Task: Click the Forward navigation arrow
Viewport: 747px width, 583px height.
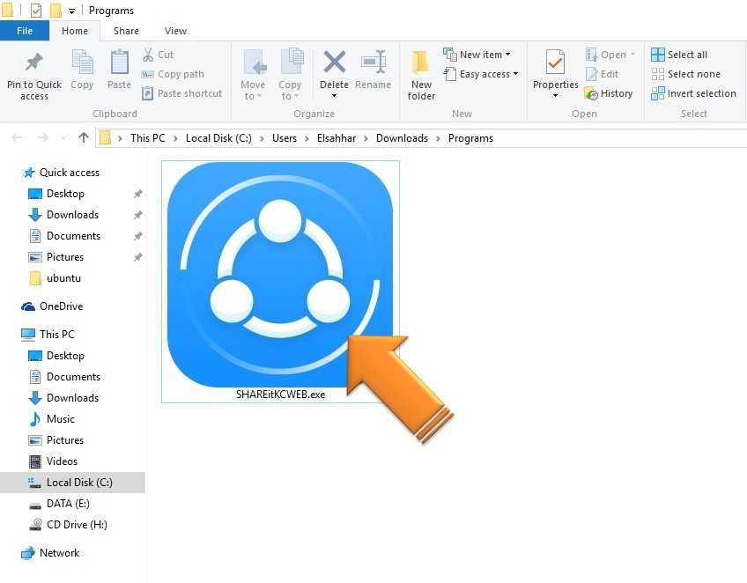Action: 42,137
